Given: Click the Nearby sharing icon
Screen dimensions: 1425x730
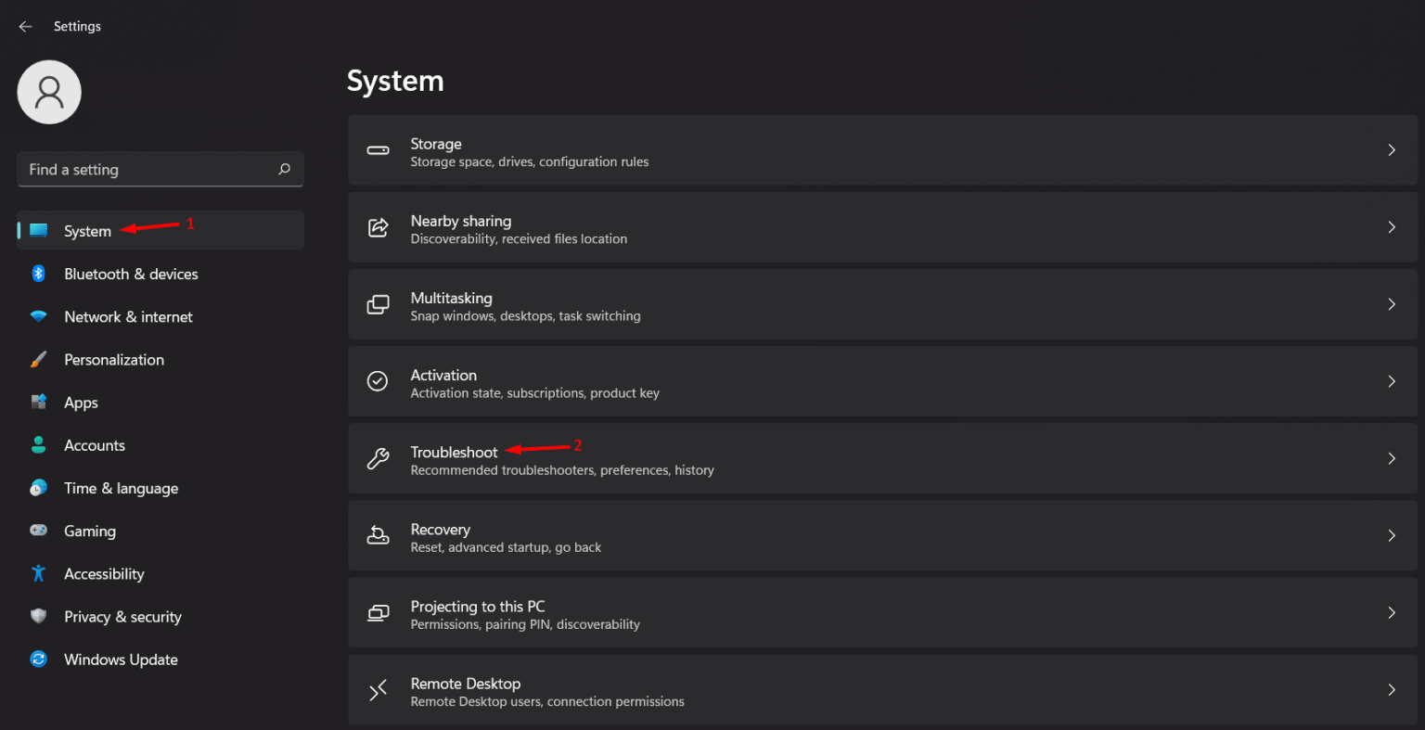Looking at the screenshot, I should (378, 227).
